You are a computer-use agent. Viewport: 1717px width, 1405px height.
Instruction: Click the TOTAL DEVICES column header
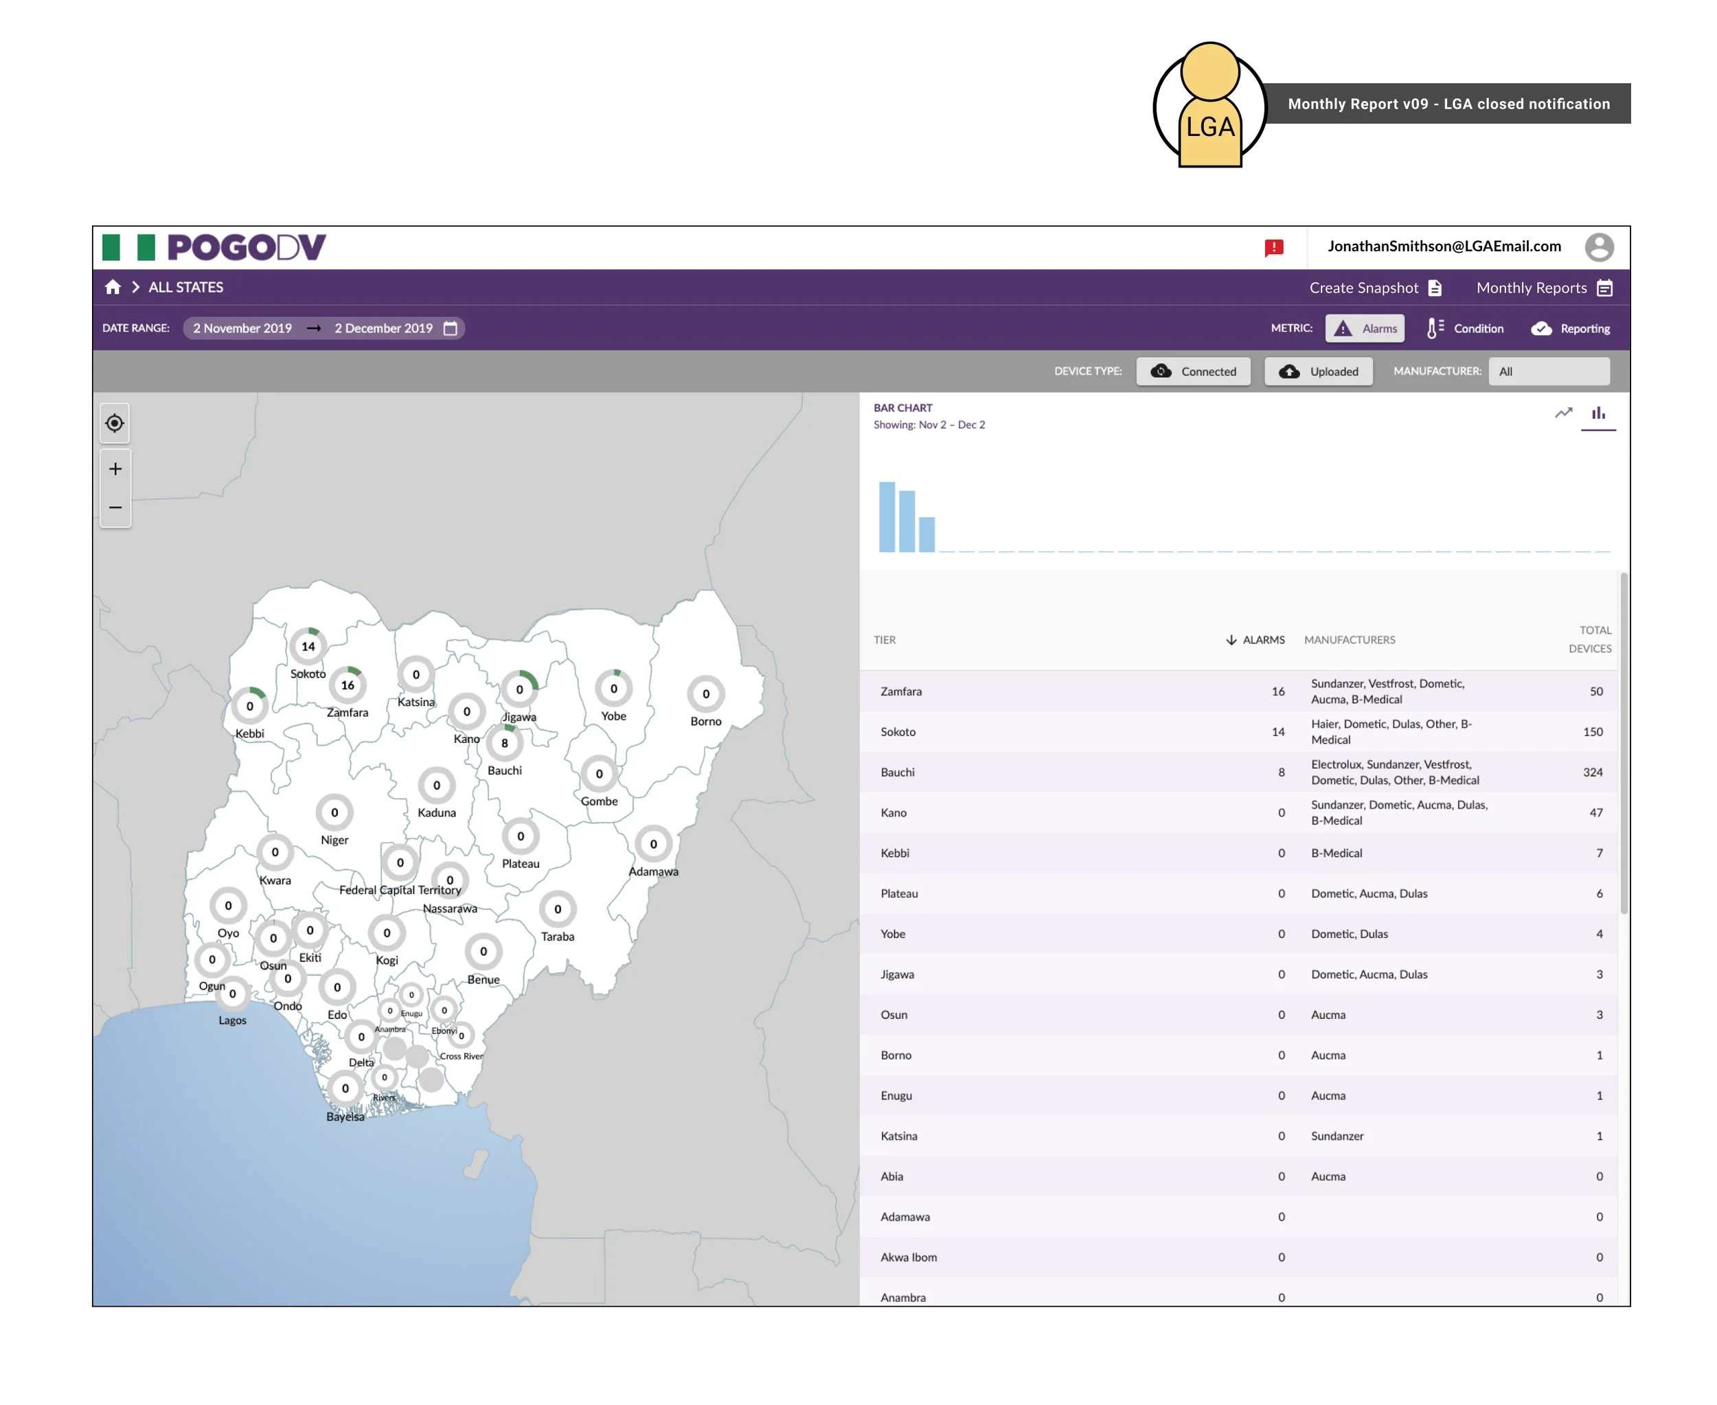pos(1589,639)
